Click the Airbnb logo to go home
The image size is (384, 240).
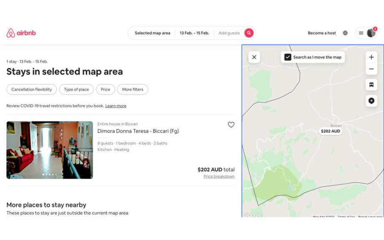[x=21, y=33]
